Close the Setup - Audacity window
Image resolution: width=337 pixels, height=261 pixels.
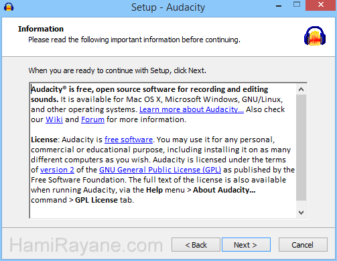click(x=321, y=5)
